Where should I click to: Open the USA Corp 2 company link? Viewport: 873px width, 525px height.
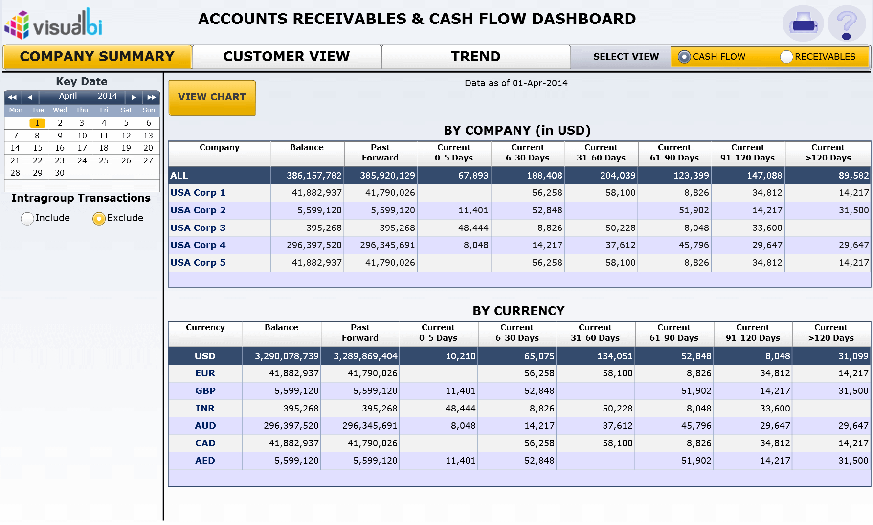tap(198, 210)
